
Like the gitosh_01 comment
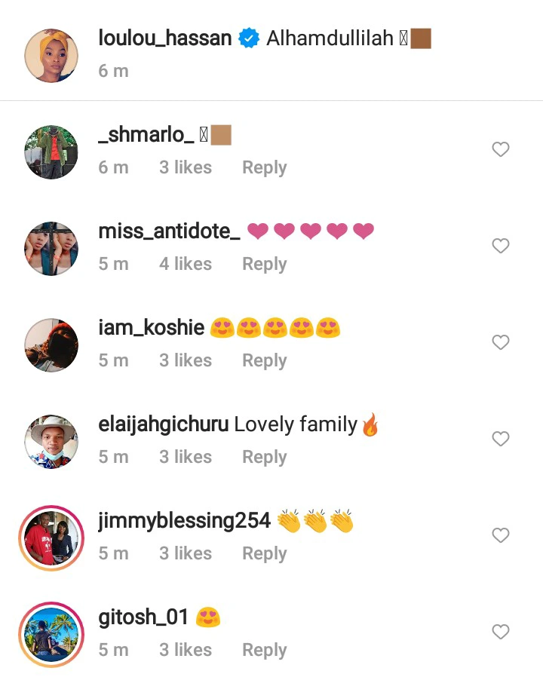pyautogui.click(x=501, y=632)
